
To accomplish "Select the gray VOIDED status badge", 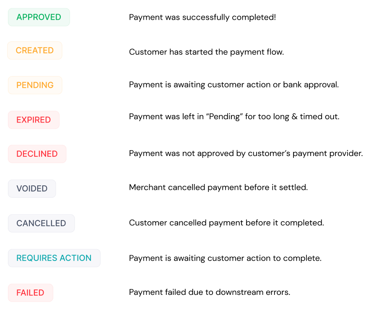I will pos(32,189).
